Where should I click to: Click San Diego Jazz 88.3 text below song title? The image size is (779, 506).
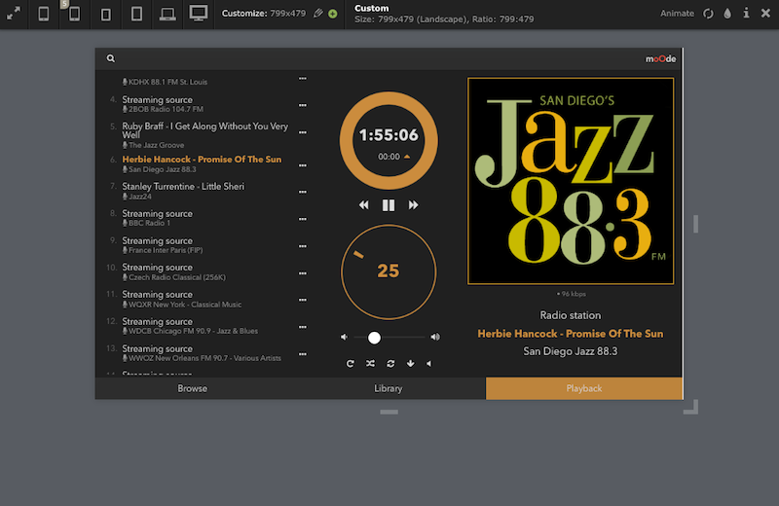(571, 351)
